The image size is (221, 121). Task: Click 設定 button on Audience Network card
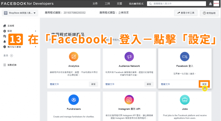point(149,84)
